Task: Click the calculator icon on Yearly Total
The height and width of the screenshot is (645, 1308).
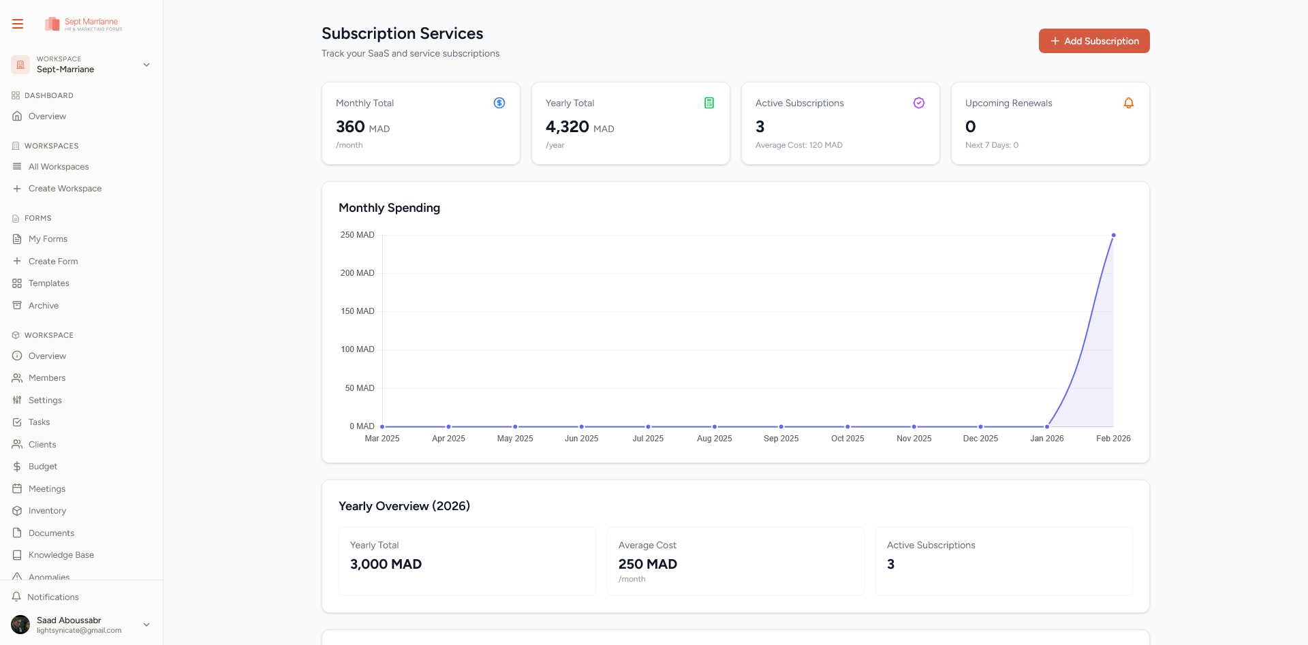Action: 708,103
